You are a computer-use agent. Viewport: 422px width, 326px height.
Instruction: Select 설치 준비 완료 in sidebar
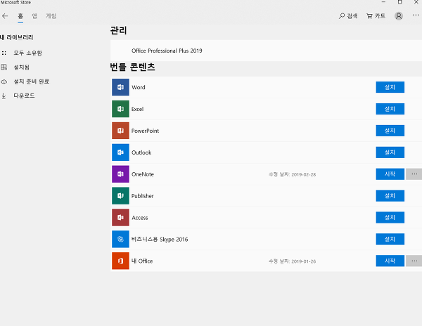click(31, 81)
